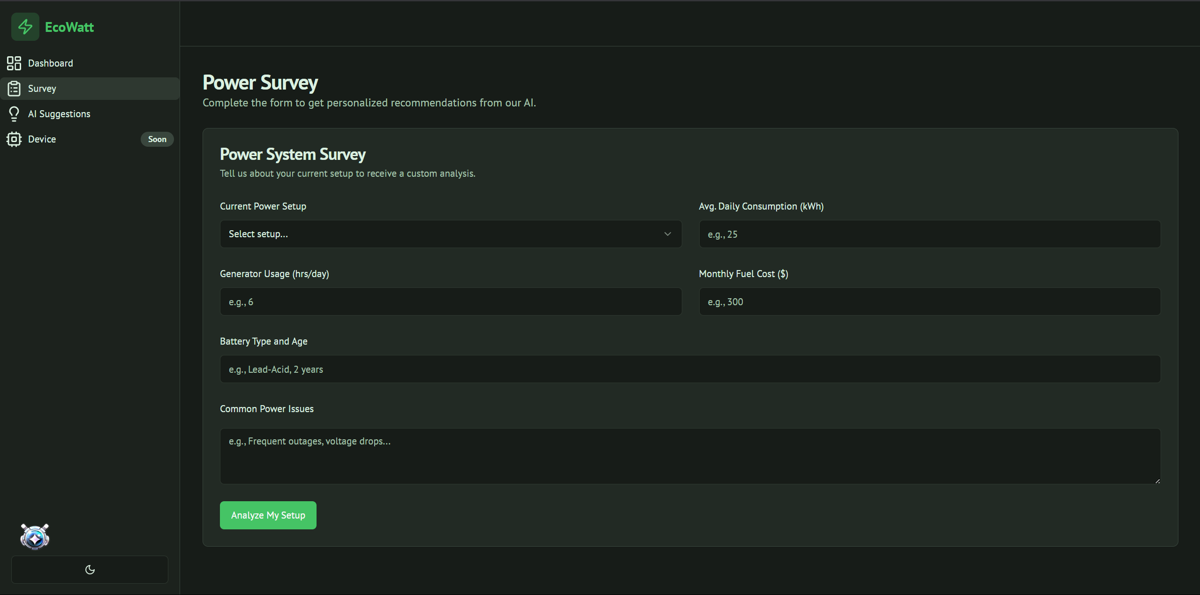The width and height of the screenshot is (1200, 595).
Task: Open the robot assistant avatar
Action: pyautogui.click(x=35, y=536)
